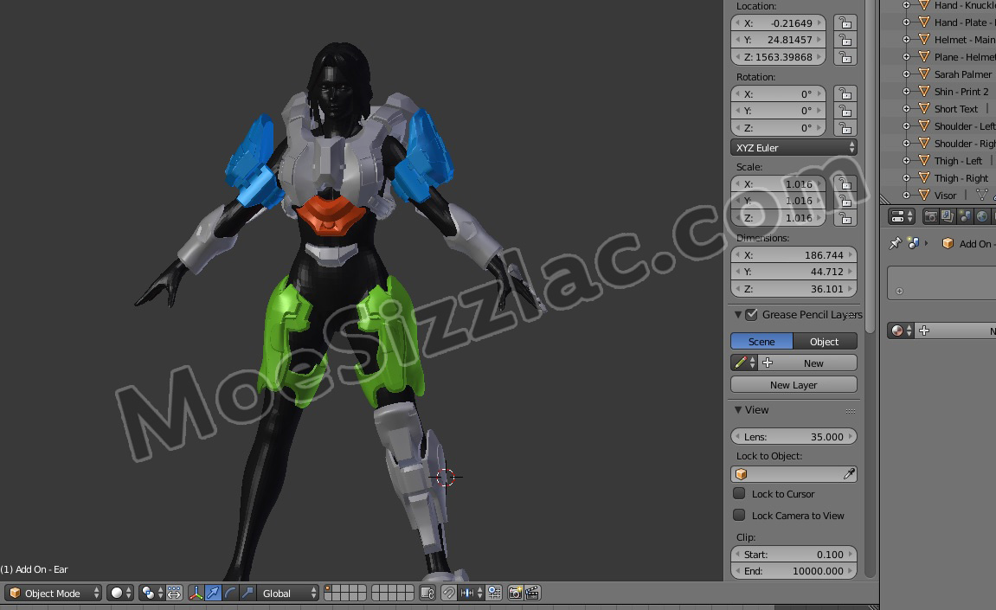The image size is (996, 610).
Task: Toggle lock on Location Z
Action: 845,56
